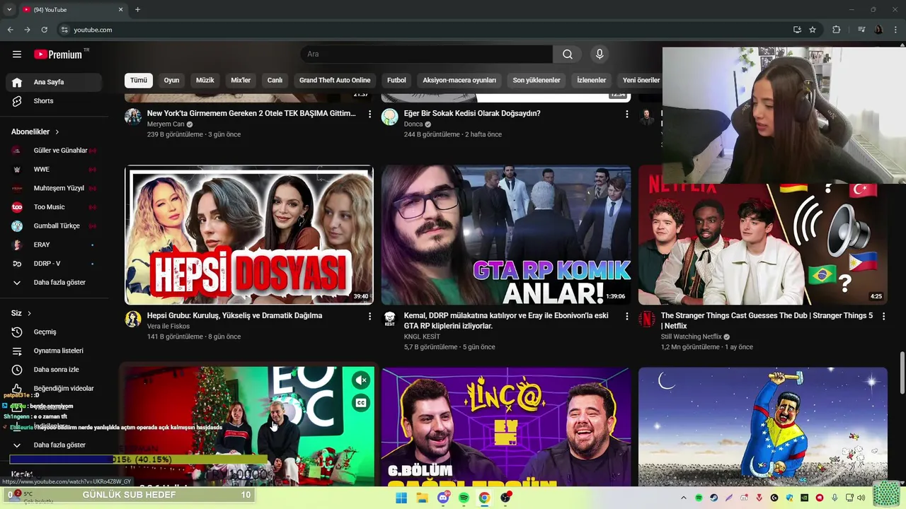Screen dimensions: 906x509
Task: Open options menu for Sokak Kedisi video
Action: pos(626,114)
